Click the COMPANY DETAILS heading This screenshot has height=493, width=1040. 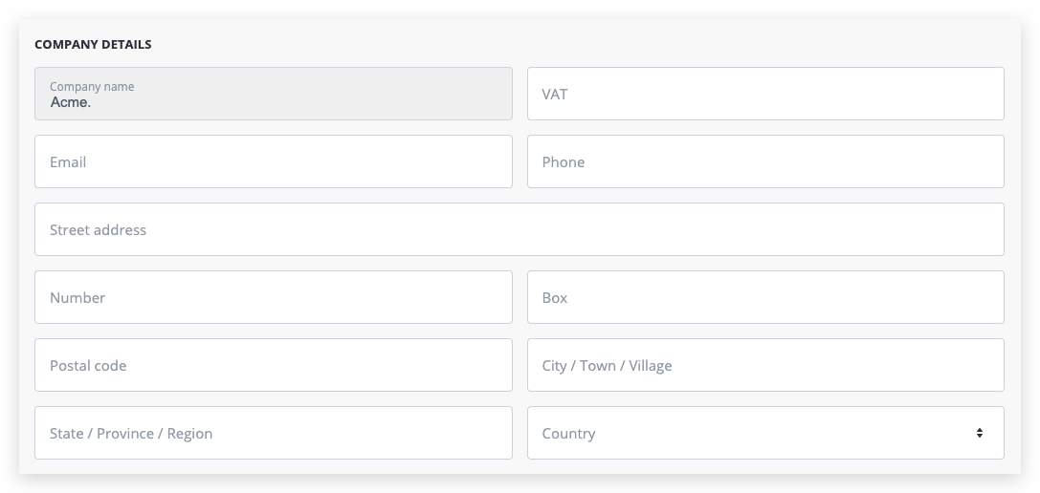[x=93, y=44]
